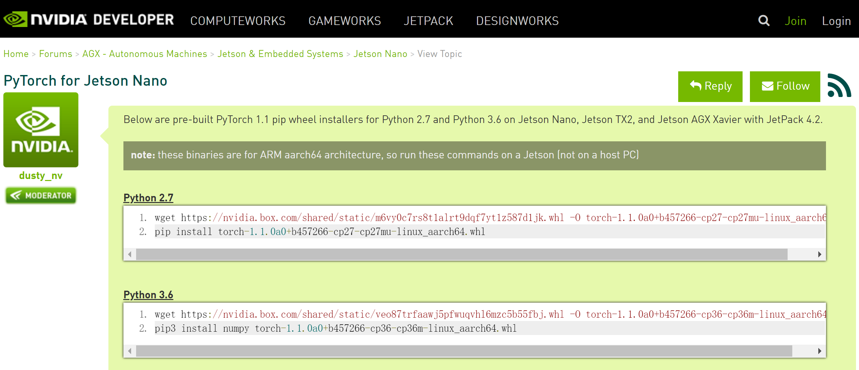Subscribe via the RSS feed icon
The image size is (859, 370).
pyautogui.click(x=840, y=86)
